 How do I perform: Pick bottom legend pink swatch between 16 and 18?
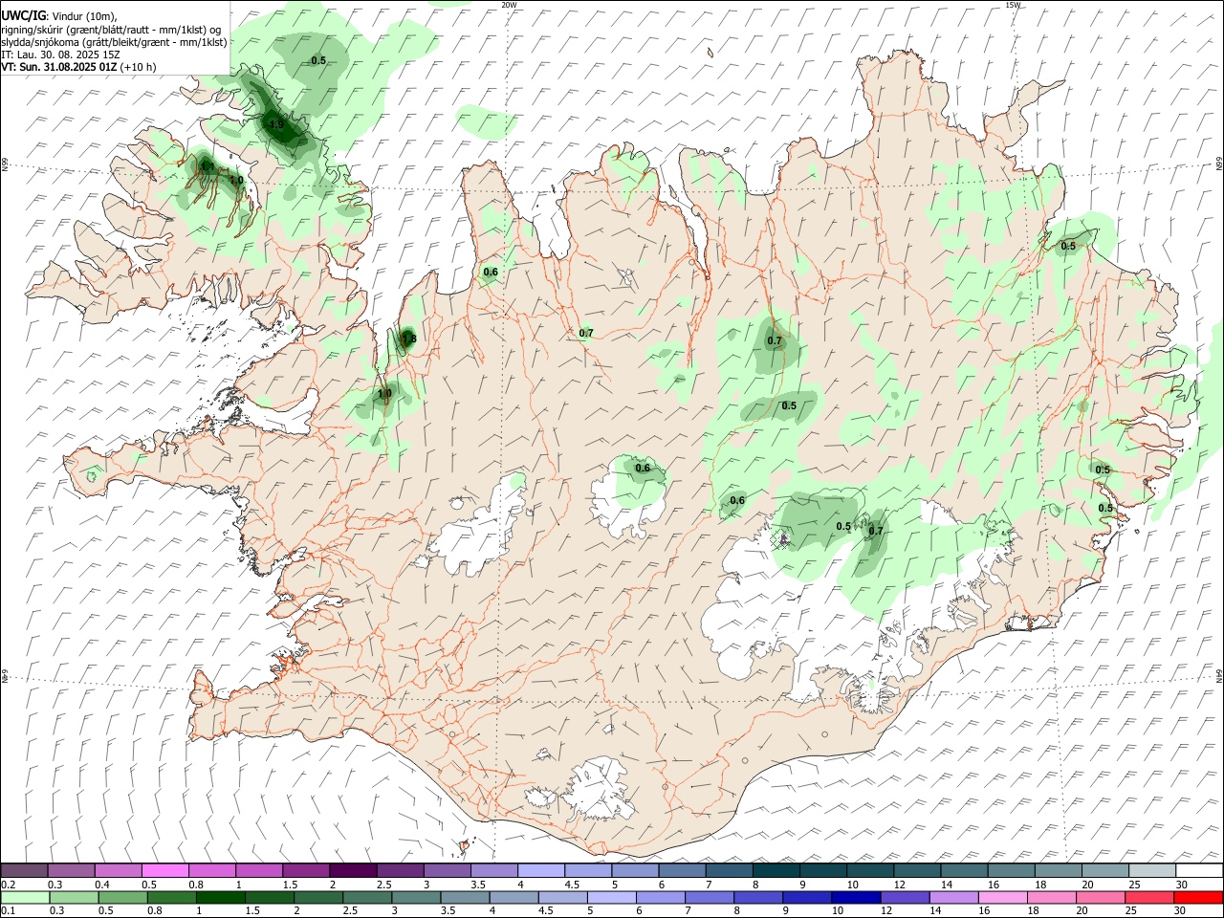pyautogui.click(x=1003, y=897)
